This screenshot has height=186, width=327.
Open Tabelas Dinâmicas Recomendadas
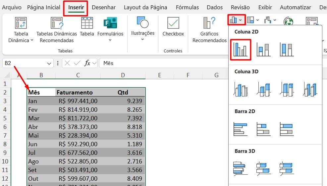(57, 30)
